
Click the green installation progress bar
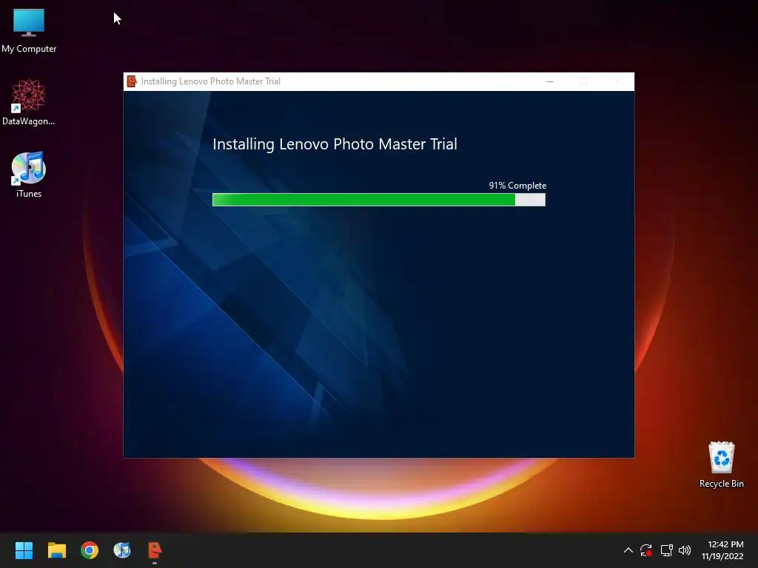379,200
